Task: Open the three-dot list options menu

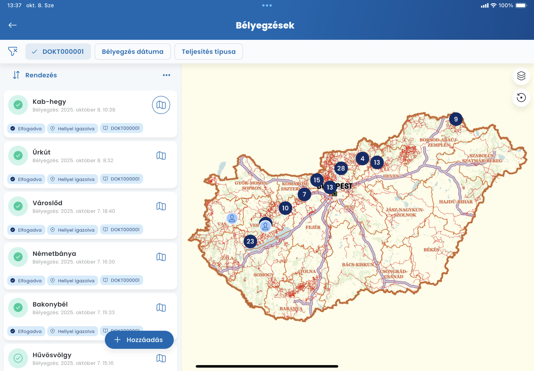Action: coord(166,75)
